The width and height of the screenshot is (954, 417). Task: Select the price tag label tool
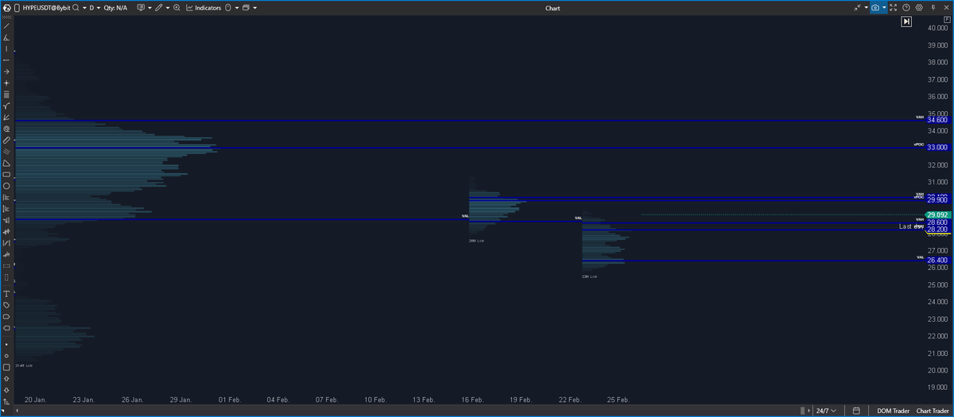coord(6,305)
